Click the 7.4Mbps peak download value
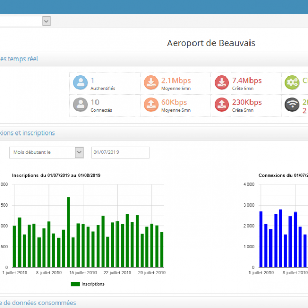This screenshot has width=308, height=308. pyautogui.click(x=247, y=81)
